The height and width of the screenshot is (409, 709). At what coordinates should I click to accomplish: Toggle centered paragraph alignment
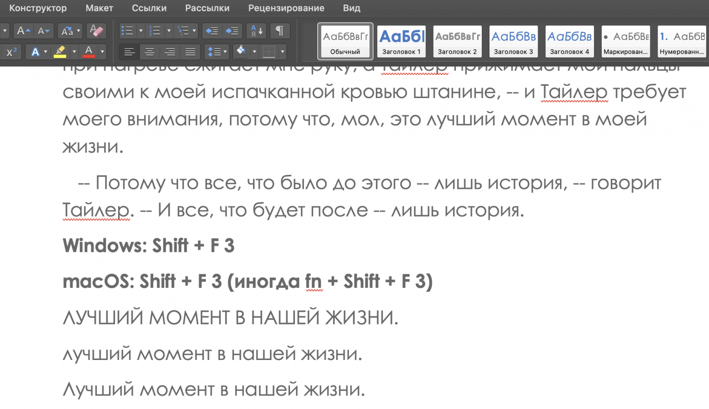pyautogui.click(x=150, y=52)
